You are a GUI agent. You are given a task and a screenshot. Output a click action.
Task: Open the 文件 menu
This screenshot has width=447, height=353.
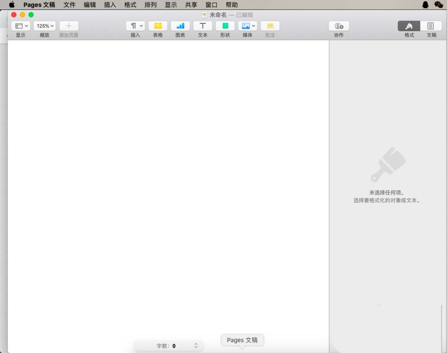tap(69, 5)
